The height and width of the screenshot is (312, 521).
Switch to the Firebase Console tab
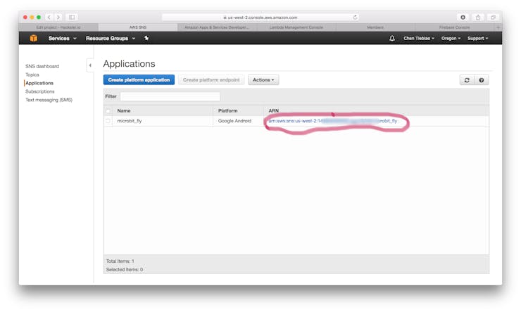pyautogui.click(x=454, y=27)
